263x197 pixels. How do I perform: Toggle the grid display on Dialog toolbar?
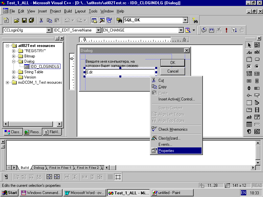(x=110, y=177)
